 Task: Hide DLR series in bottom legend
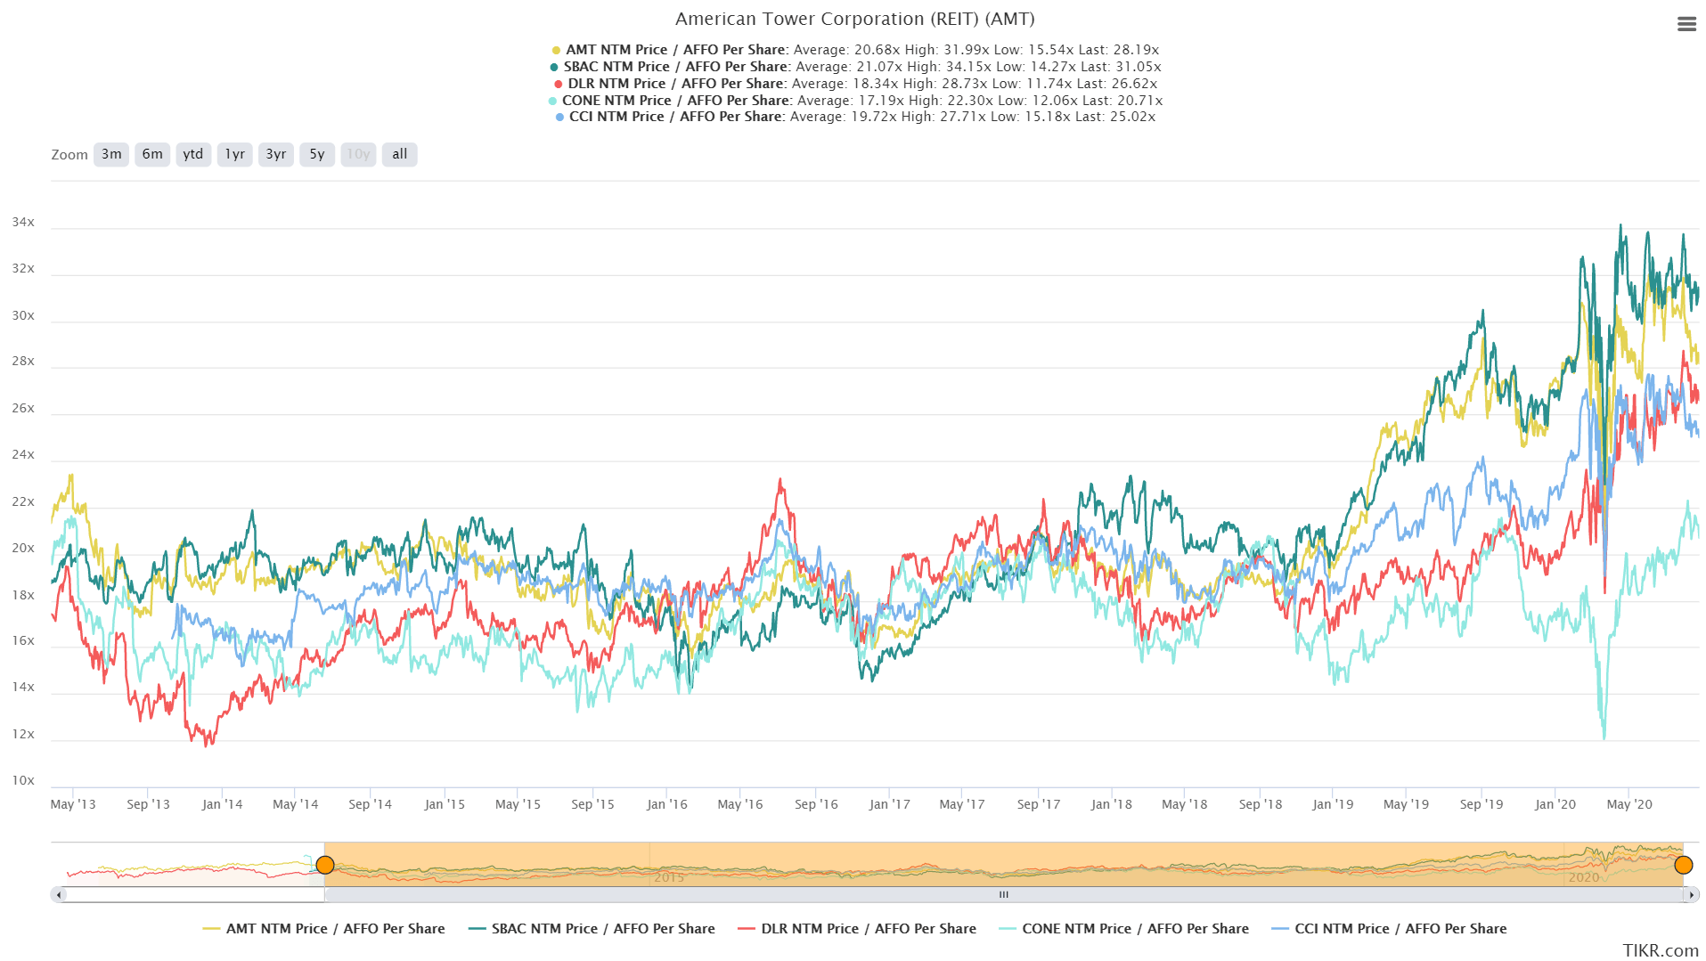[857, 928]
